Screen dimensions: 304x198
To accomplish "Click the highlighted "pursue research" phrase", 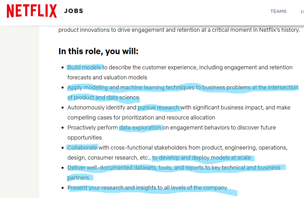I will click(159, 107).
